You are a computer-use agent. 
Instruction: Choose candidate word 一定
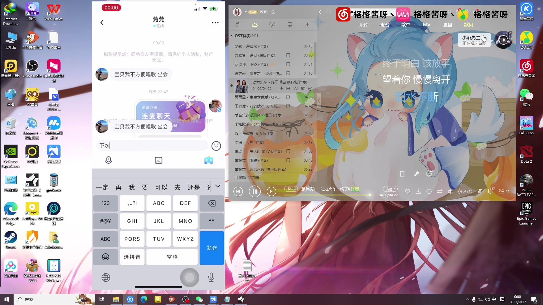(102, 188)
